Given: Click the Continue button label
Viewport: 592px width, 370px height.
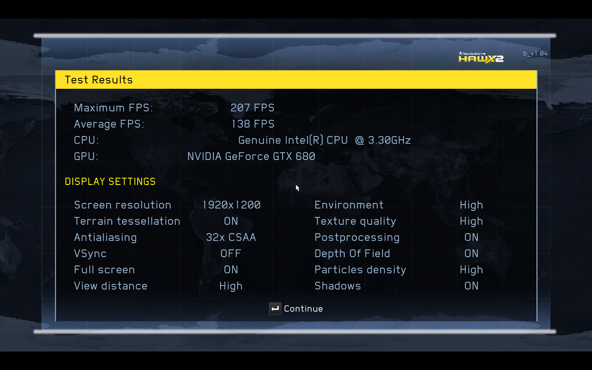Looking at the screenshot, I should 303,309.
